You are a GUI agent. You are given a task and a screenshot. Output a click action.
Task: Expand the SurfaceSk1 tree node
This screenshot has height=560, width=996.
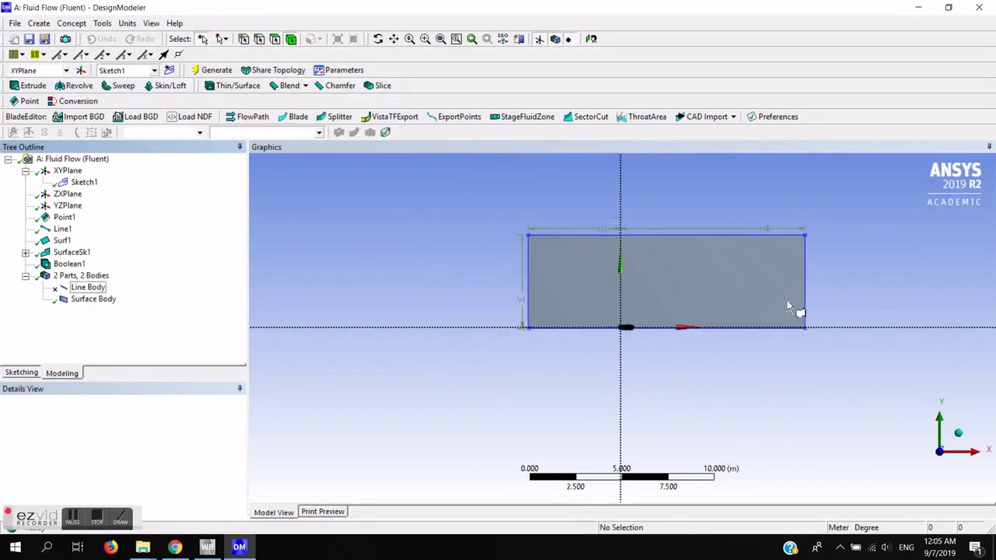click(26, 252)
